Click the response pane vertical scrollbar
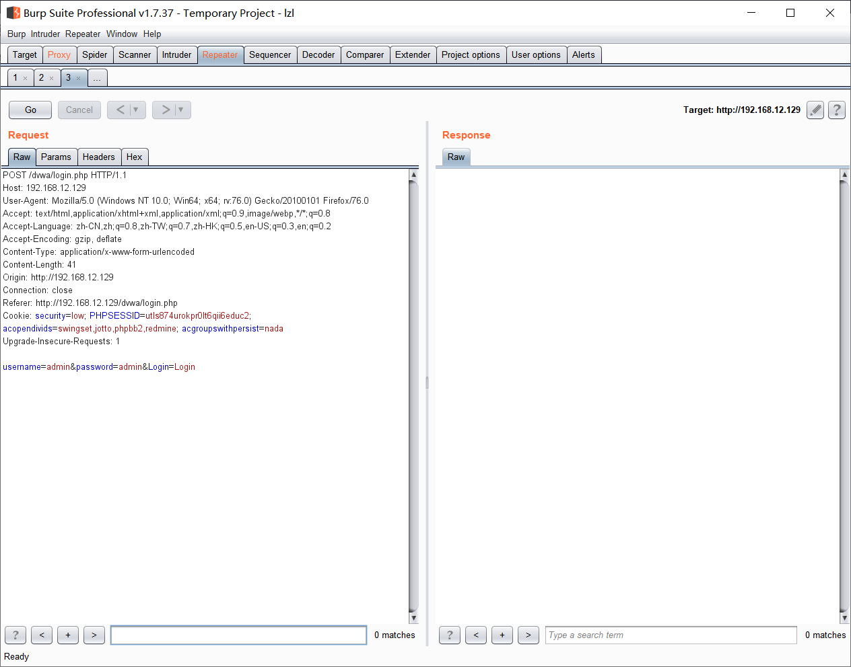This screenshot has width=851, height=667. pyautogui.click(x=844, y=396)
